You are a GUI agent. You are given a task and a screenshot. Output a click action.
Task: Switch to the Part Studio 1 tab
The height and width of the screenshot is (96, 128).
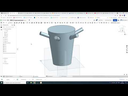(9, 76)
